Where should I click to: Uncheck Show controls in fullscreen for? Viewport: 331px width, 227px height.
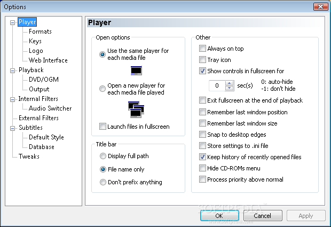click(x=202, y=71)
